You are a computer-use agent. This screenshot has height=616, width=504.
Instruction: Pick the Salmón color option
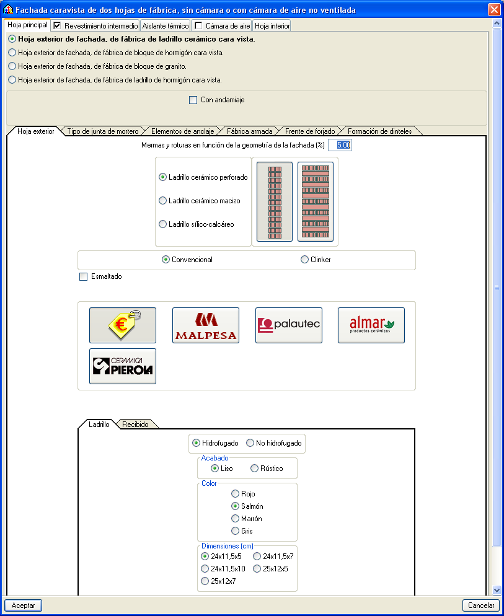coord(247,506)
